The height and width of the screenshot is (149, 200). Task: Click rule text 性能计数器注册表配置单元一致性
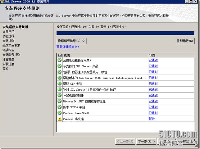pyautogui.click(x=85, y=72)
